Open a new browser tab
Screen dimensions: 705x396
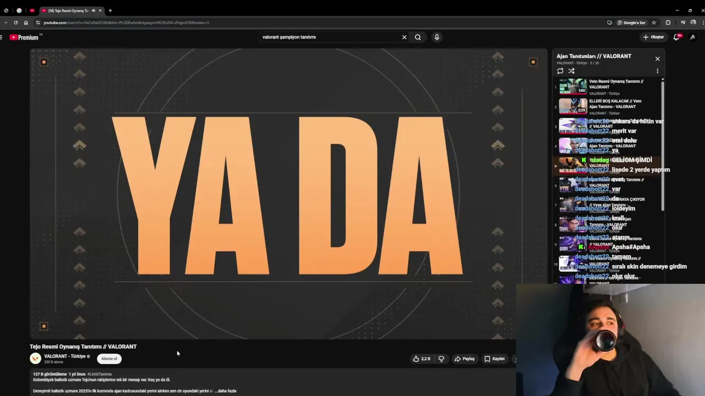tap(110, 10)
